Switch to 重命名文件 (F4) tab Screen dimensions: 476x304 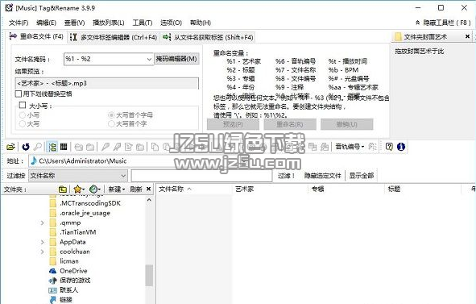[36, 36]
